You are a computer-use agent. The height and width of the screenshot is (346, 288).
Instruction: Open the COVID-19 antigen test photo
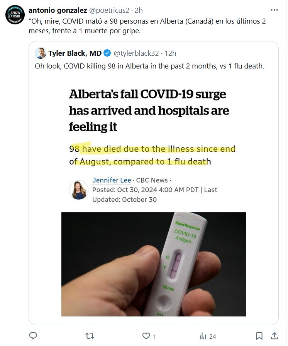point(154,264)
